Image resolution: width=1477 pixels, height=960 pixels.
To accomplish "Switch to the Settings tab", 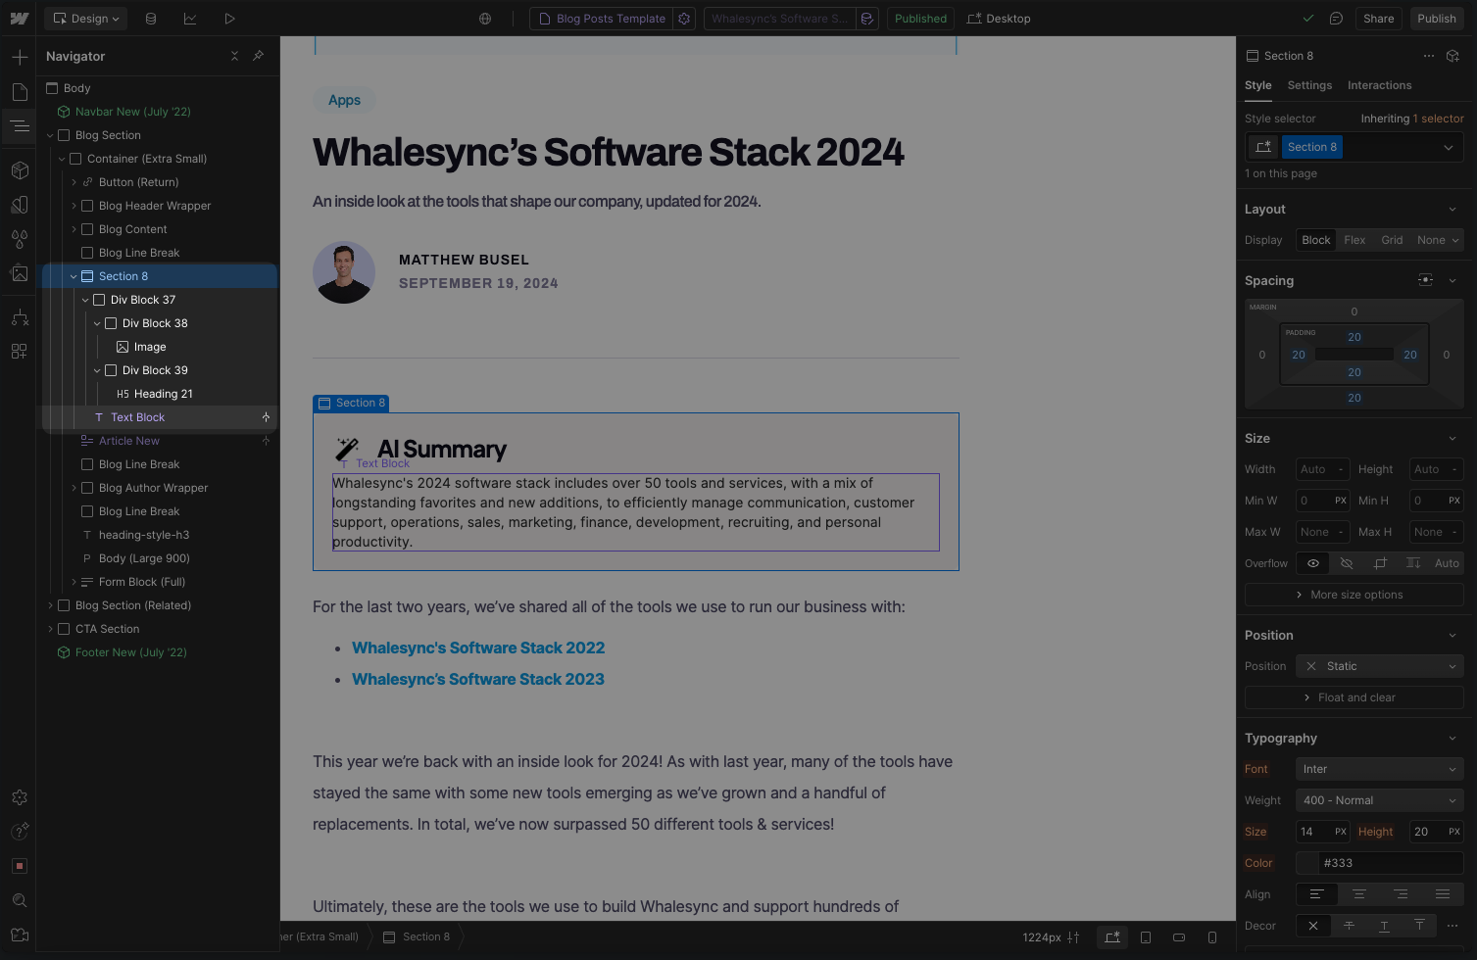I will (1309, 85).
